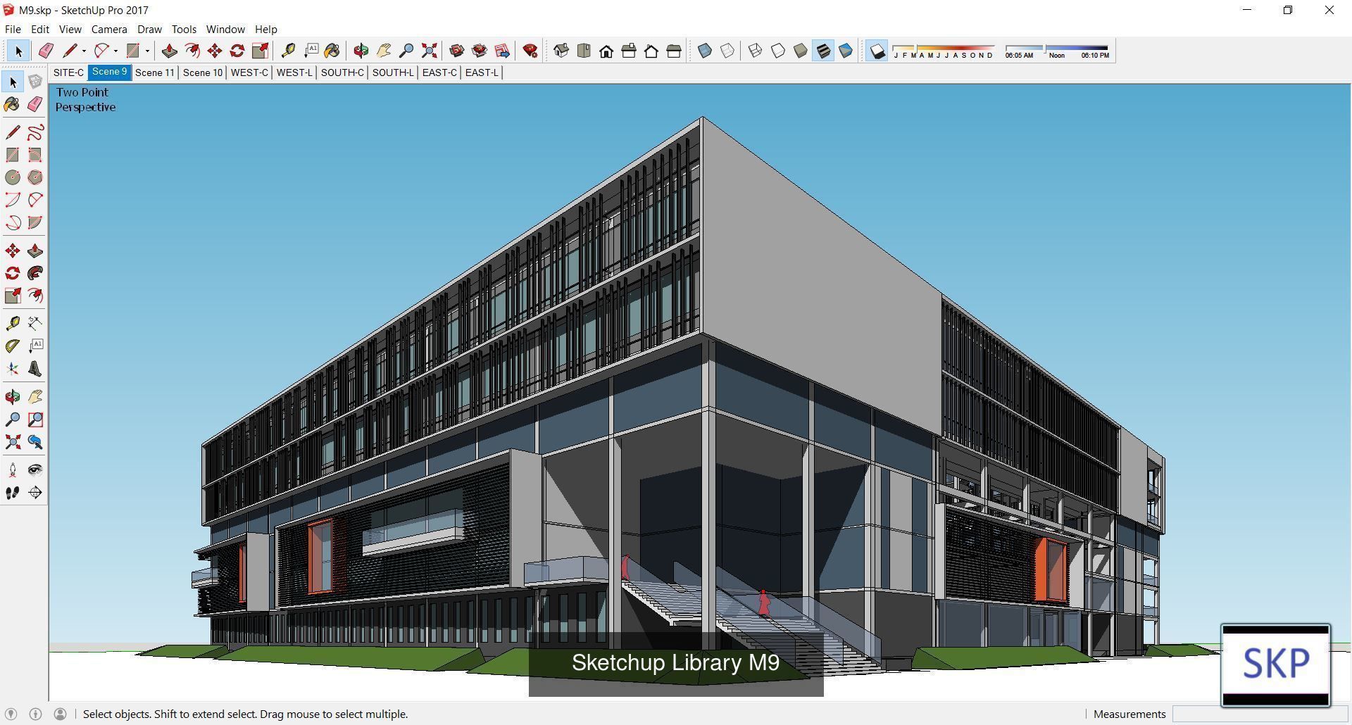Click the geolocation button in status bar
This screenshot has height=725, width=1352.
pos(11,714)
